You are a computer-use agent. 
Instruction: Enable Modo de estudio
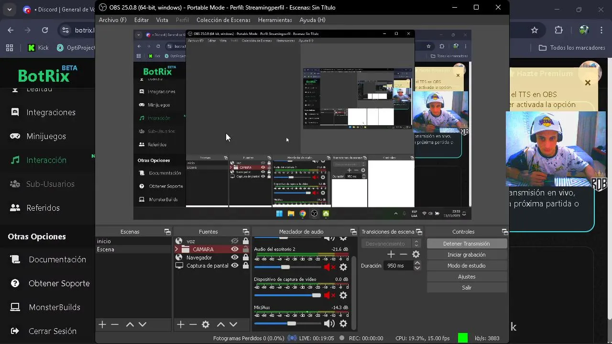(467, 266)
